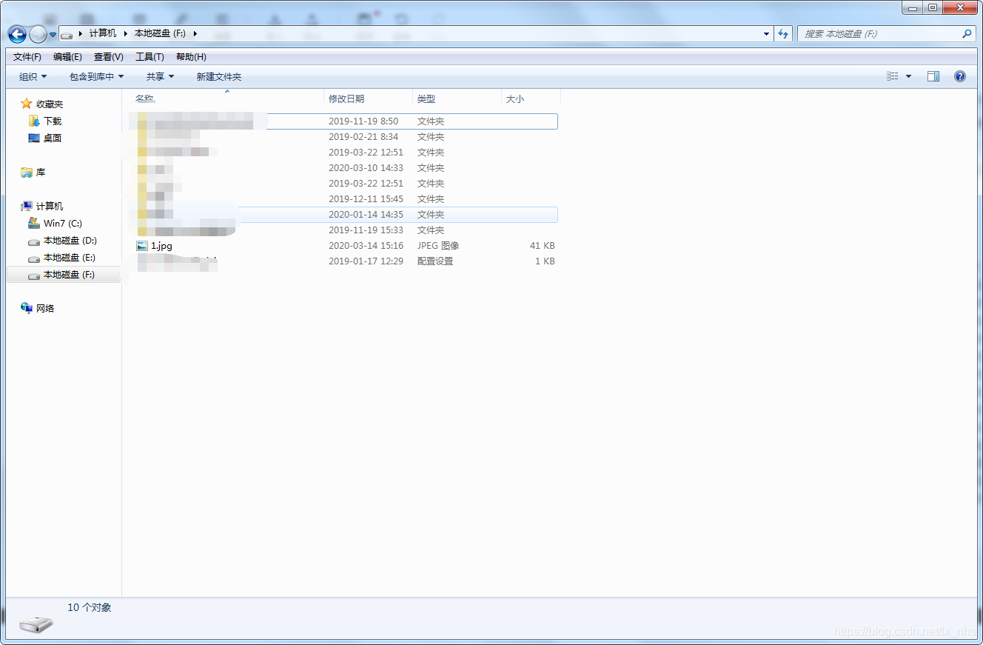Click JPEG 图像 type cell
This screenshot has width=983, height=645.
click(x=438, y=245)
